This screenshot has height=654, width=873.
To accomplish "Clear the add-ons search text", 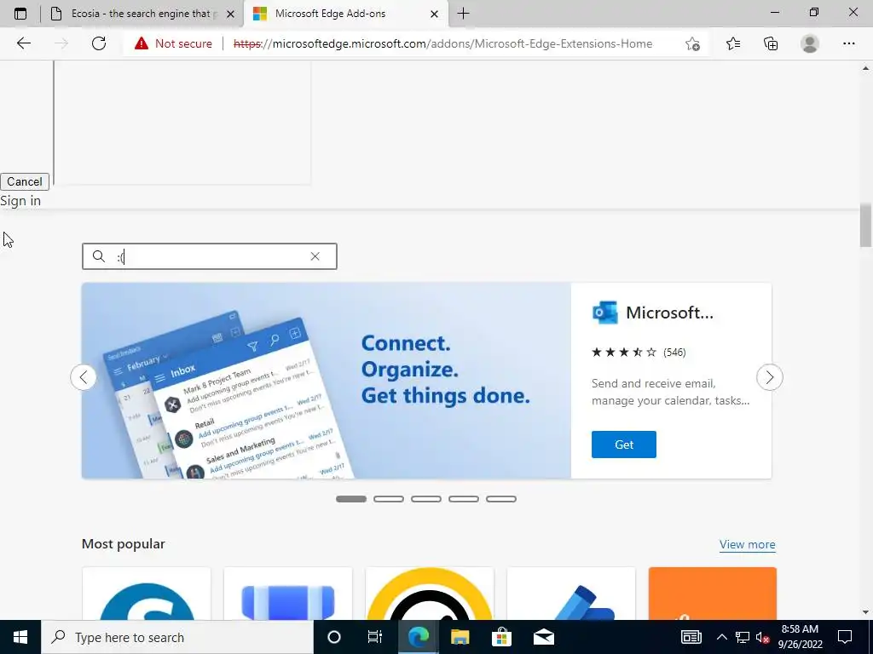I will [315, 256].
